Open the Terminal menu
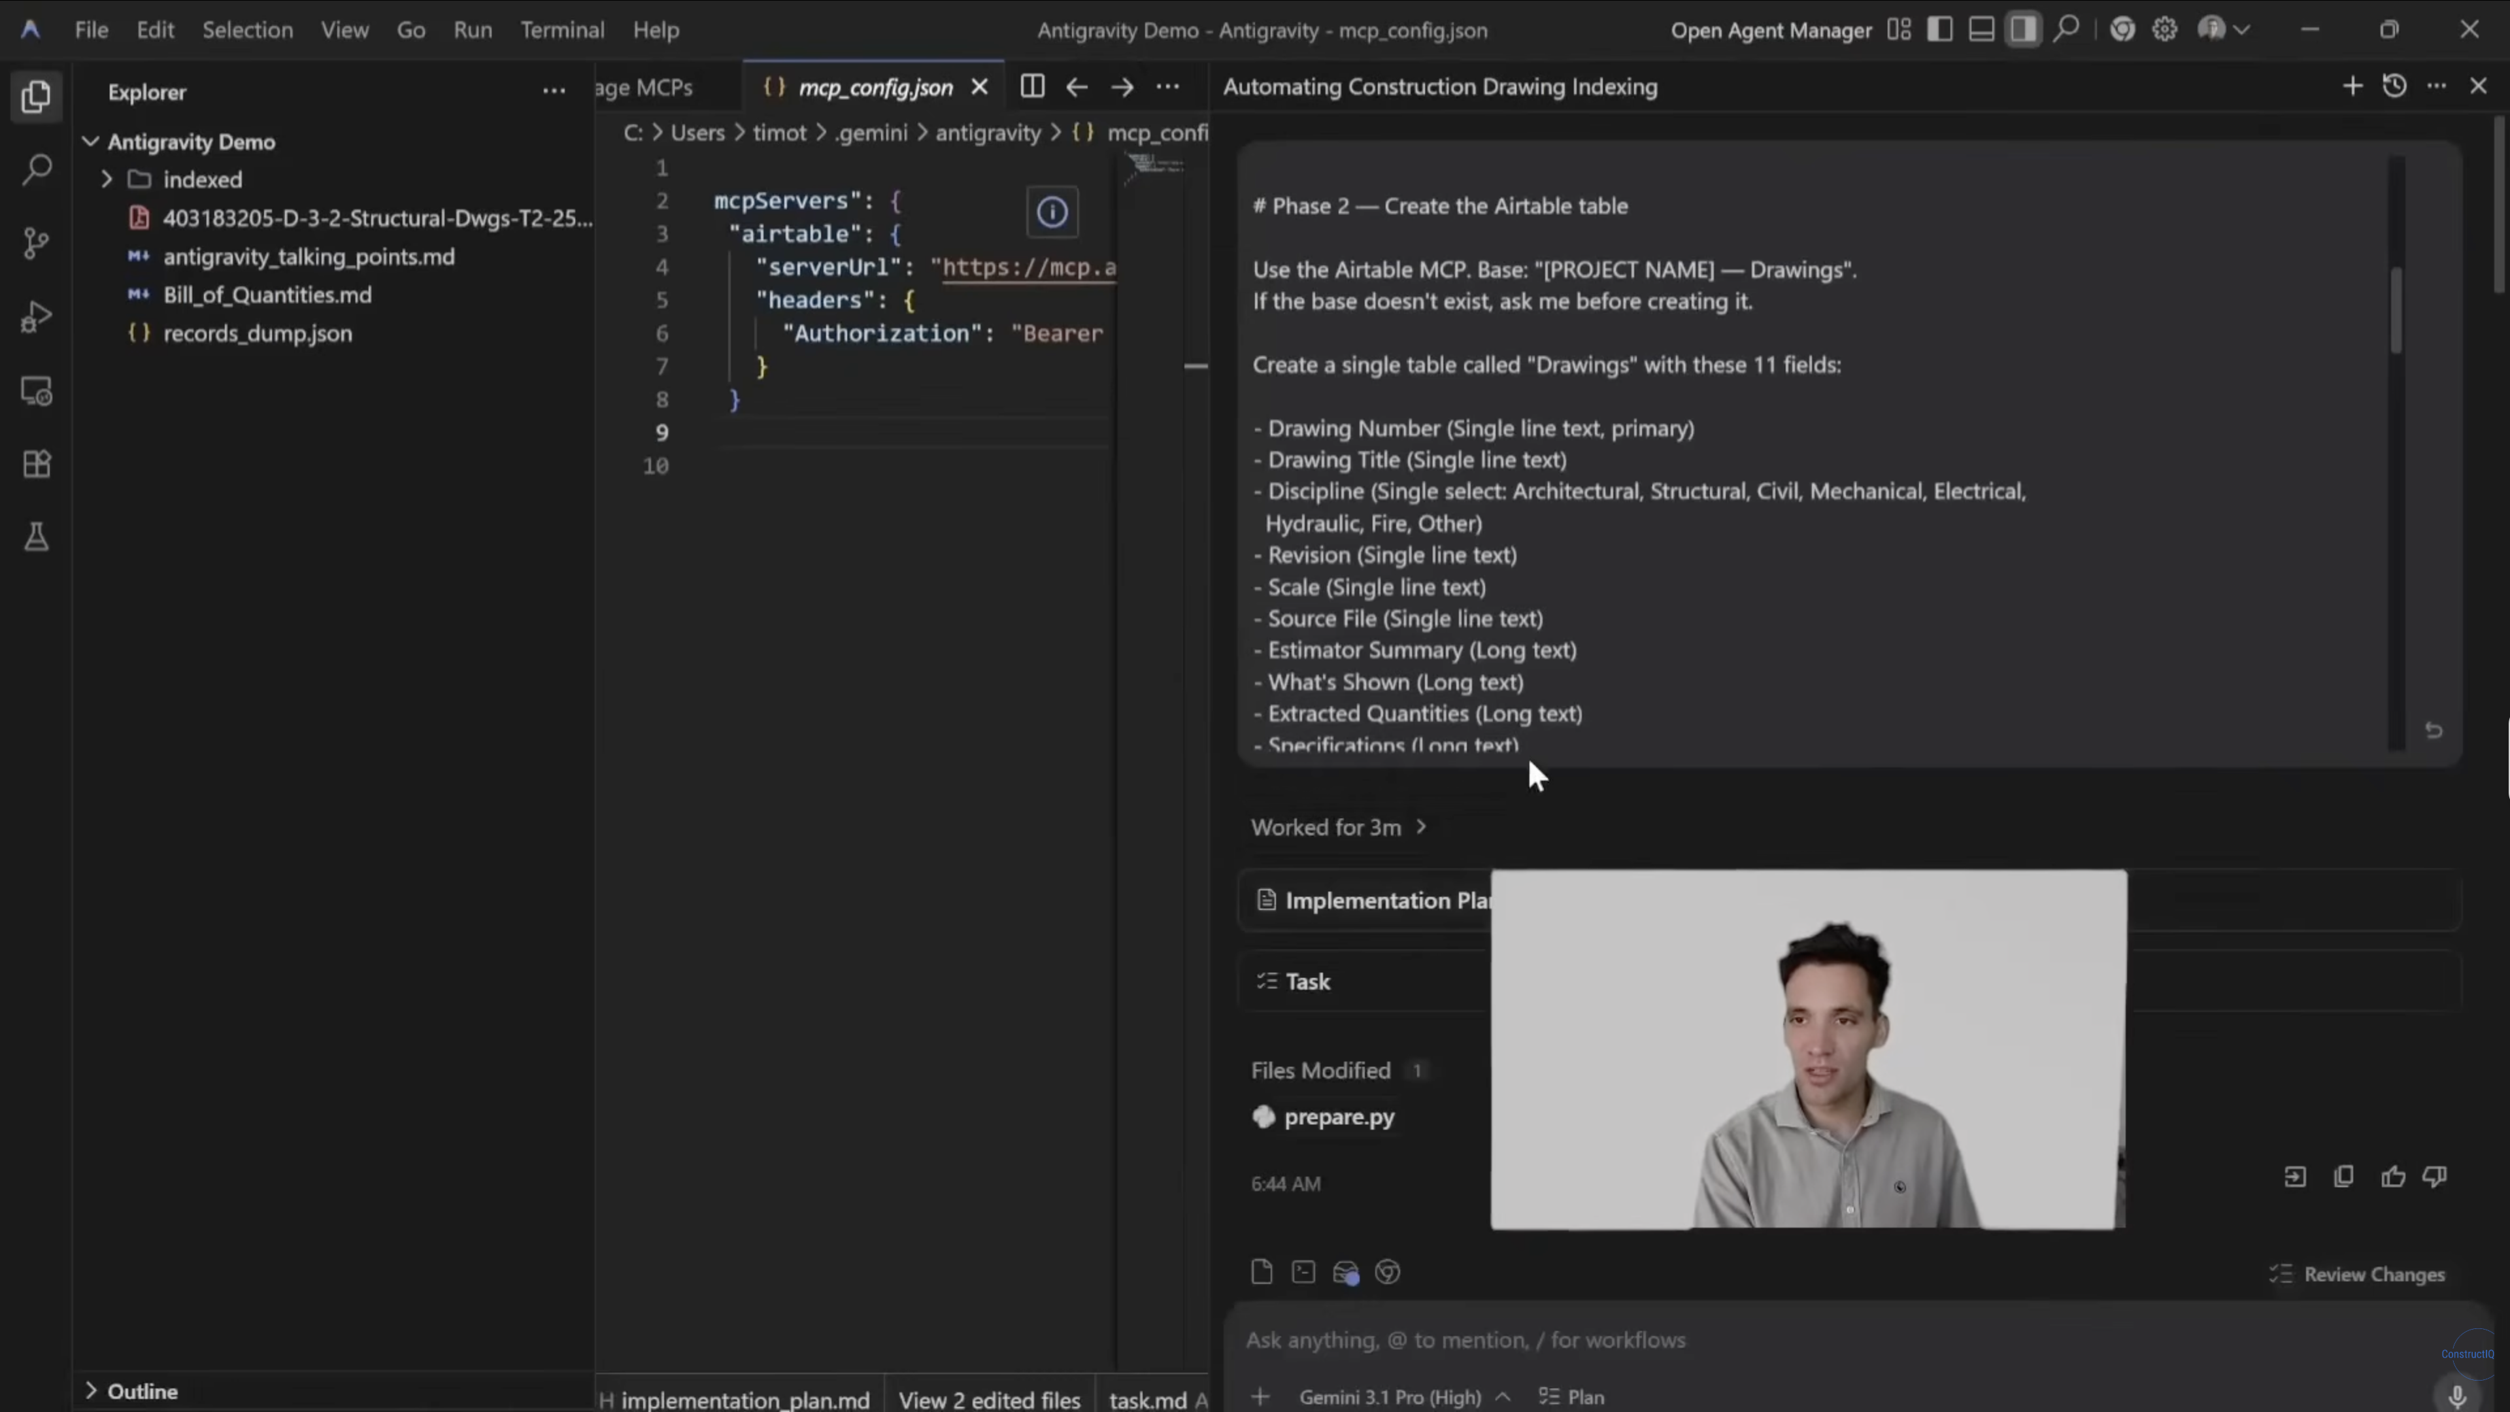This screenshot has width=2510, height=1412. (562, 30)
